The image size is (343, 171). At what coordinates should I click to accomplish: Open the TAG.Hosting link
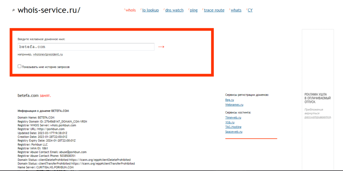coord(233,127)
